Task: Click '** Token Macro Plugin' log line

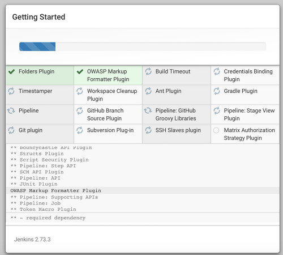Action: [43, 209]
